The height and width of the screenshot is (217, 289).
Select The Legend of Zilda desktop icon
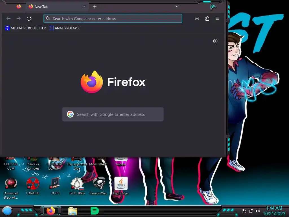pos(77,164)
